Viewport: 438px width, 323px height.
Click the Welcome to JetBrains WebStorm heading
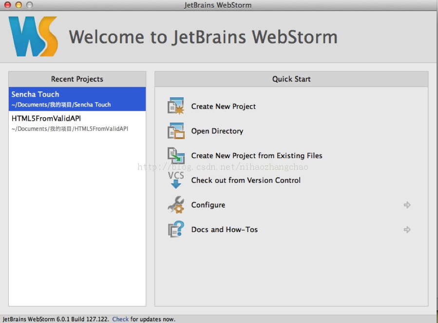tap(203, 37)
